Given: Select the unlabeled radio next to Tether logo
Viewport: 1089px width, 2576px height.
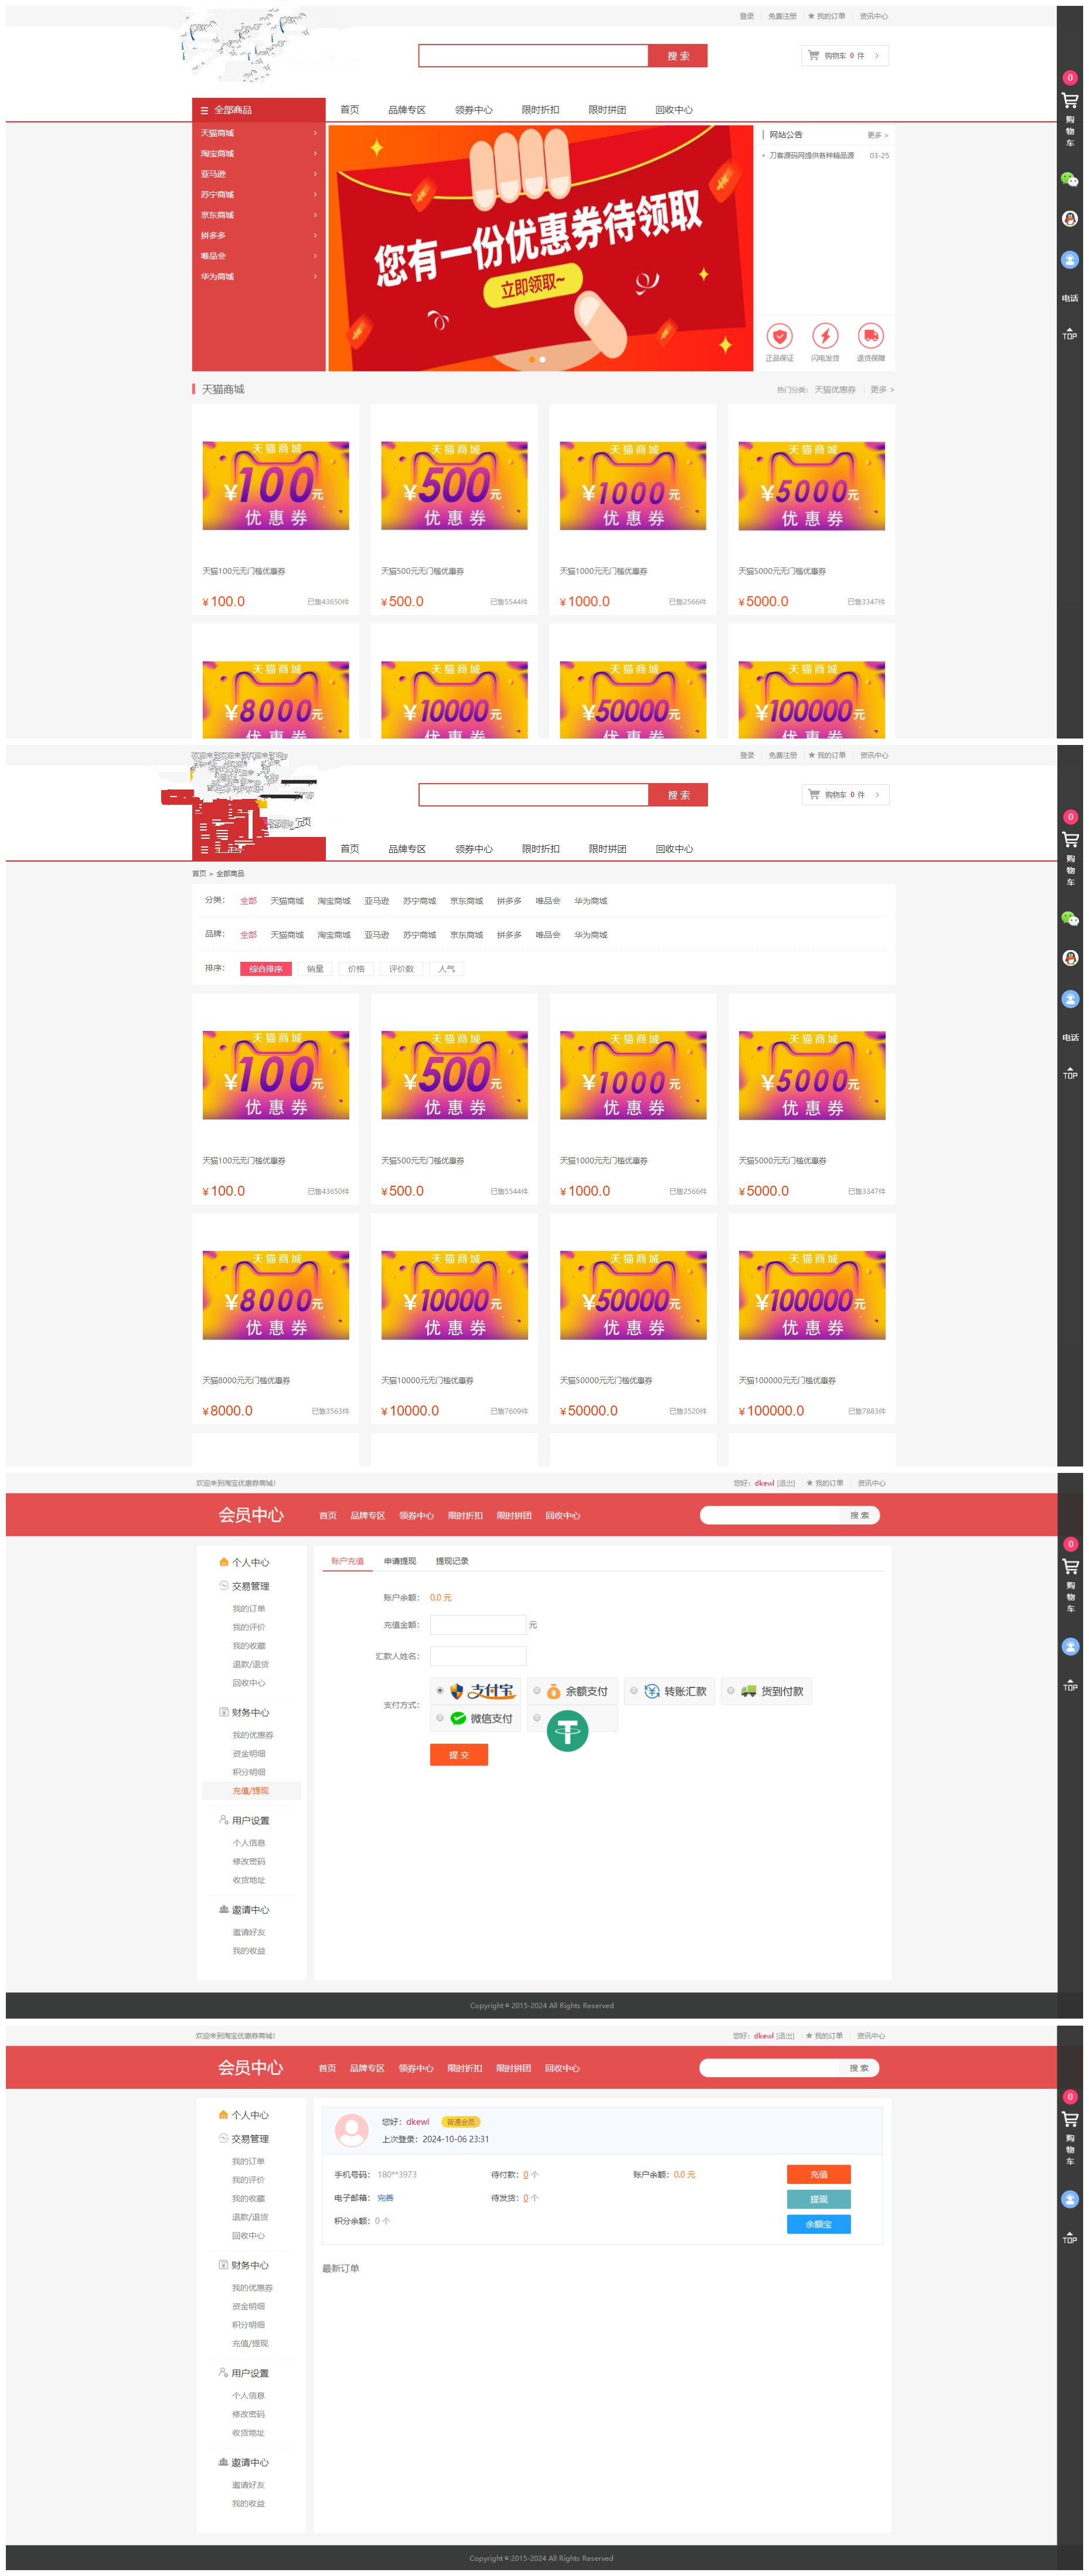Looking at the screenshot, I should tap(536, 1717).
